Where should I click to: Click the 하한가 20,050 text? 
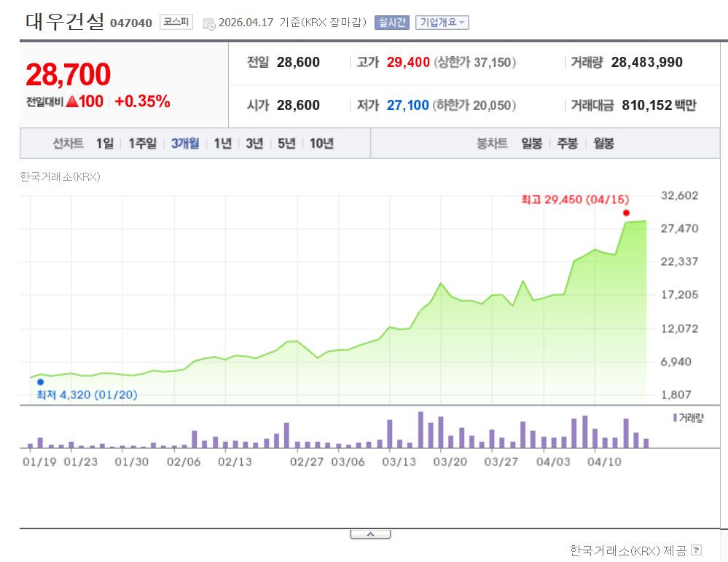tap(474, 106)
